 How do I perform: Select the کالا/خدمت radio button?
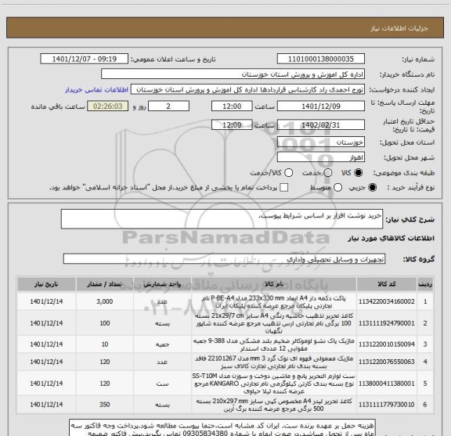(288, 173)
